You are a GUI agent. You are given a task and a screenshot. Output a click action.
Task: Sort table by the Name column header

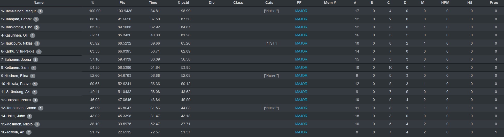point(38,3)
